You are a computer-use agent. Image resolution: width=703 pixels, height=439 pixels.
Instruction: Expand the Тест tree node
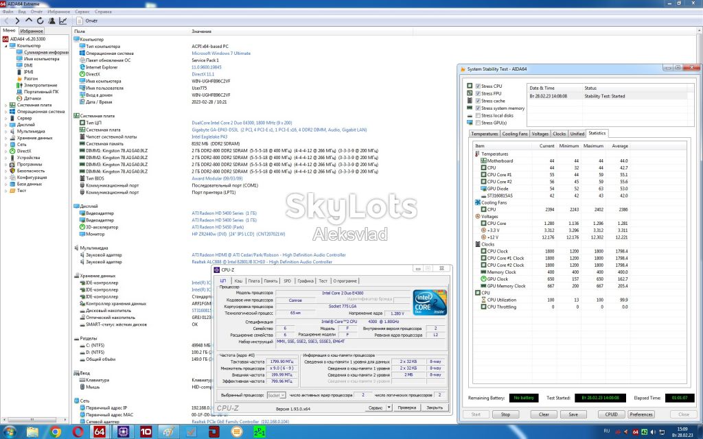(x=6, y=191)
